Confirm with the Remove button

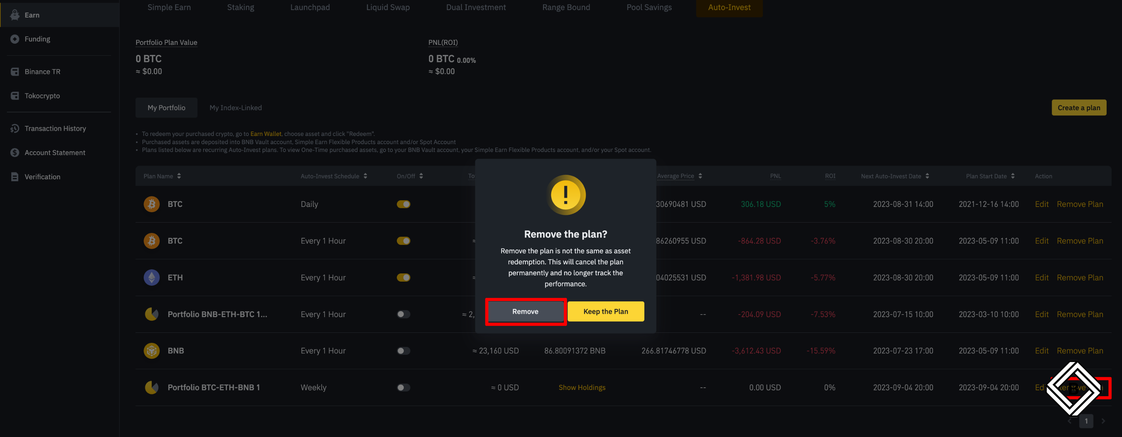pos(525,312)
